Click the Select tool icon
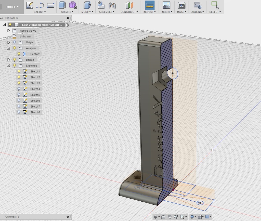The width and height of the screenshot is (261, 221). (x=215, y=5)
